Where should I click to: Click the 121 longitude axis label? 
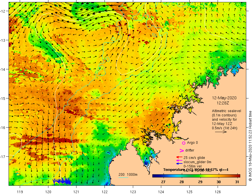click(76, 192)
